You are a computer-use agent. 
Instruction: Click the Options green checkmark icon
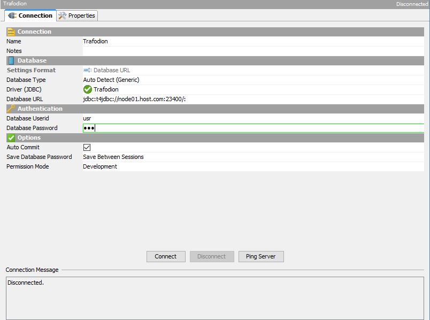(11, 138)
